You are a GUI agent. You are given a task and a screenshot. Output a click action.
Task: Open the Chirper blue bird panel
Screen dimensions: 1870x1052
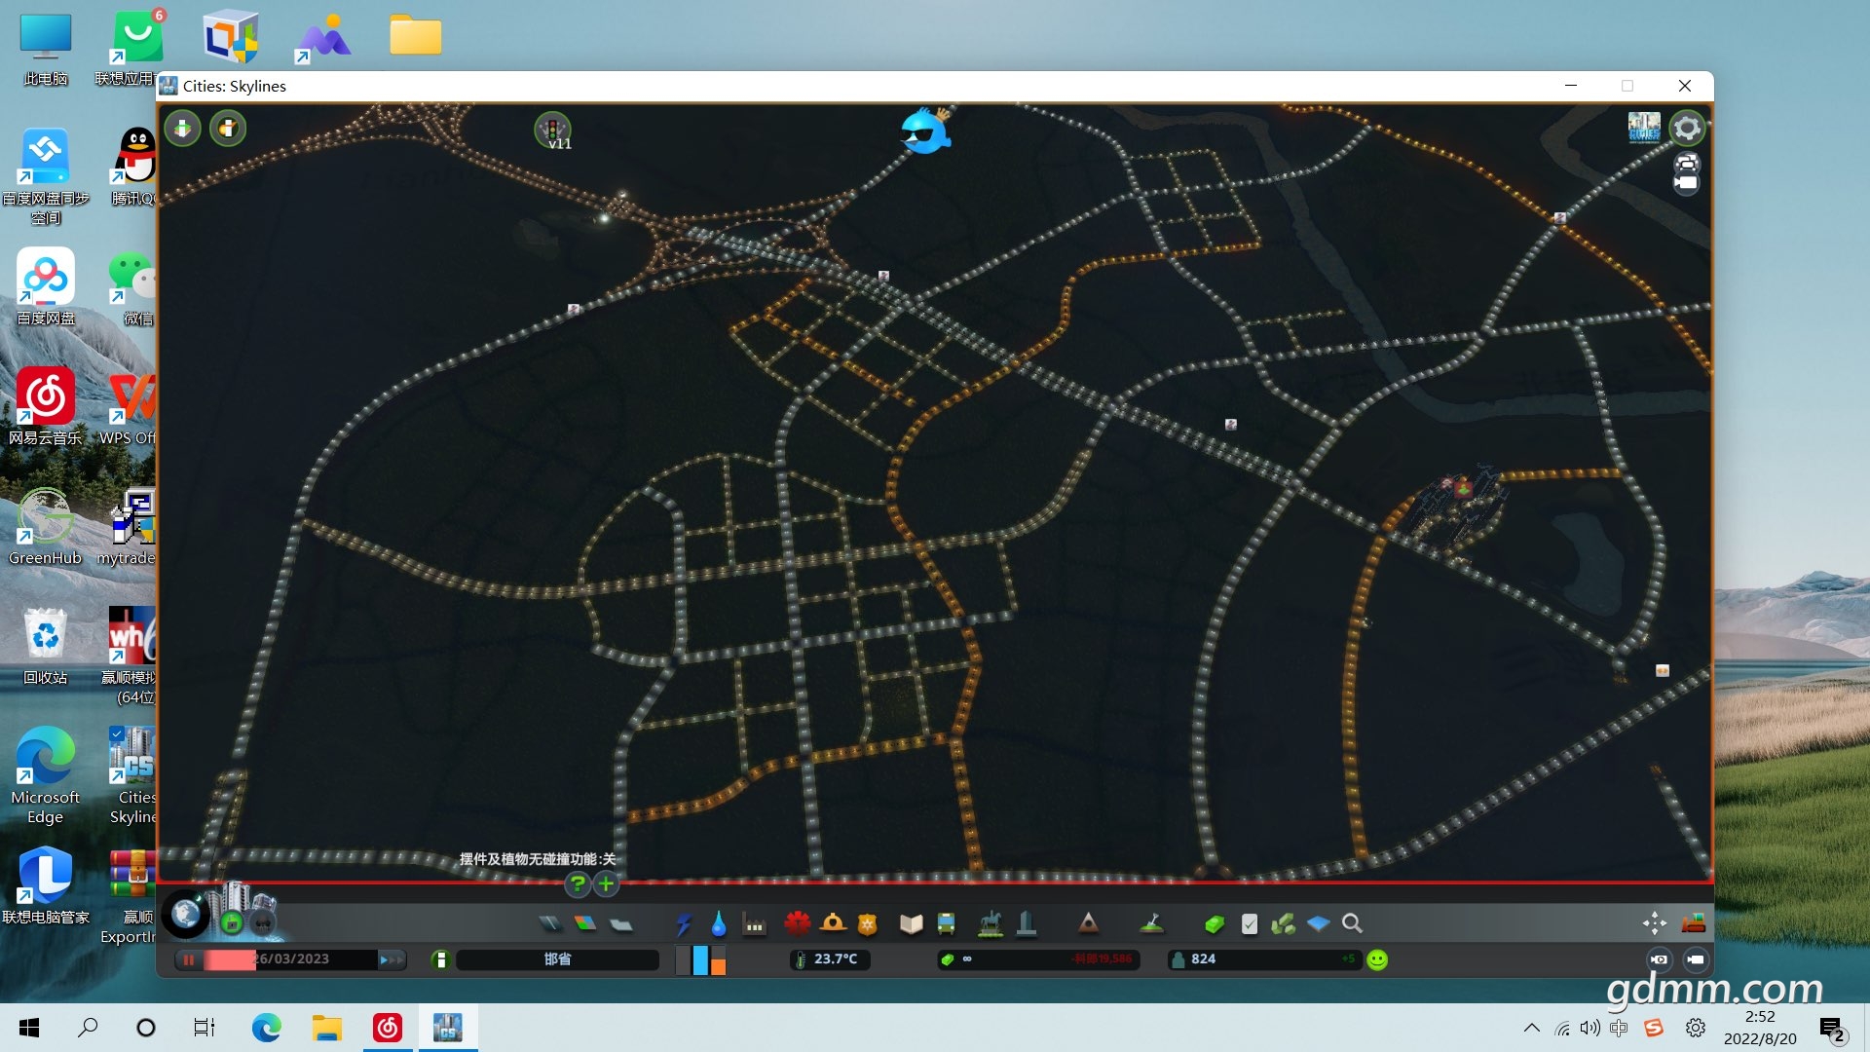(x=925, y=131)
